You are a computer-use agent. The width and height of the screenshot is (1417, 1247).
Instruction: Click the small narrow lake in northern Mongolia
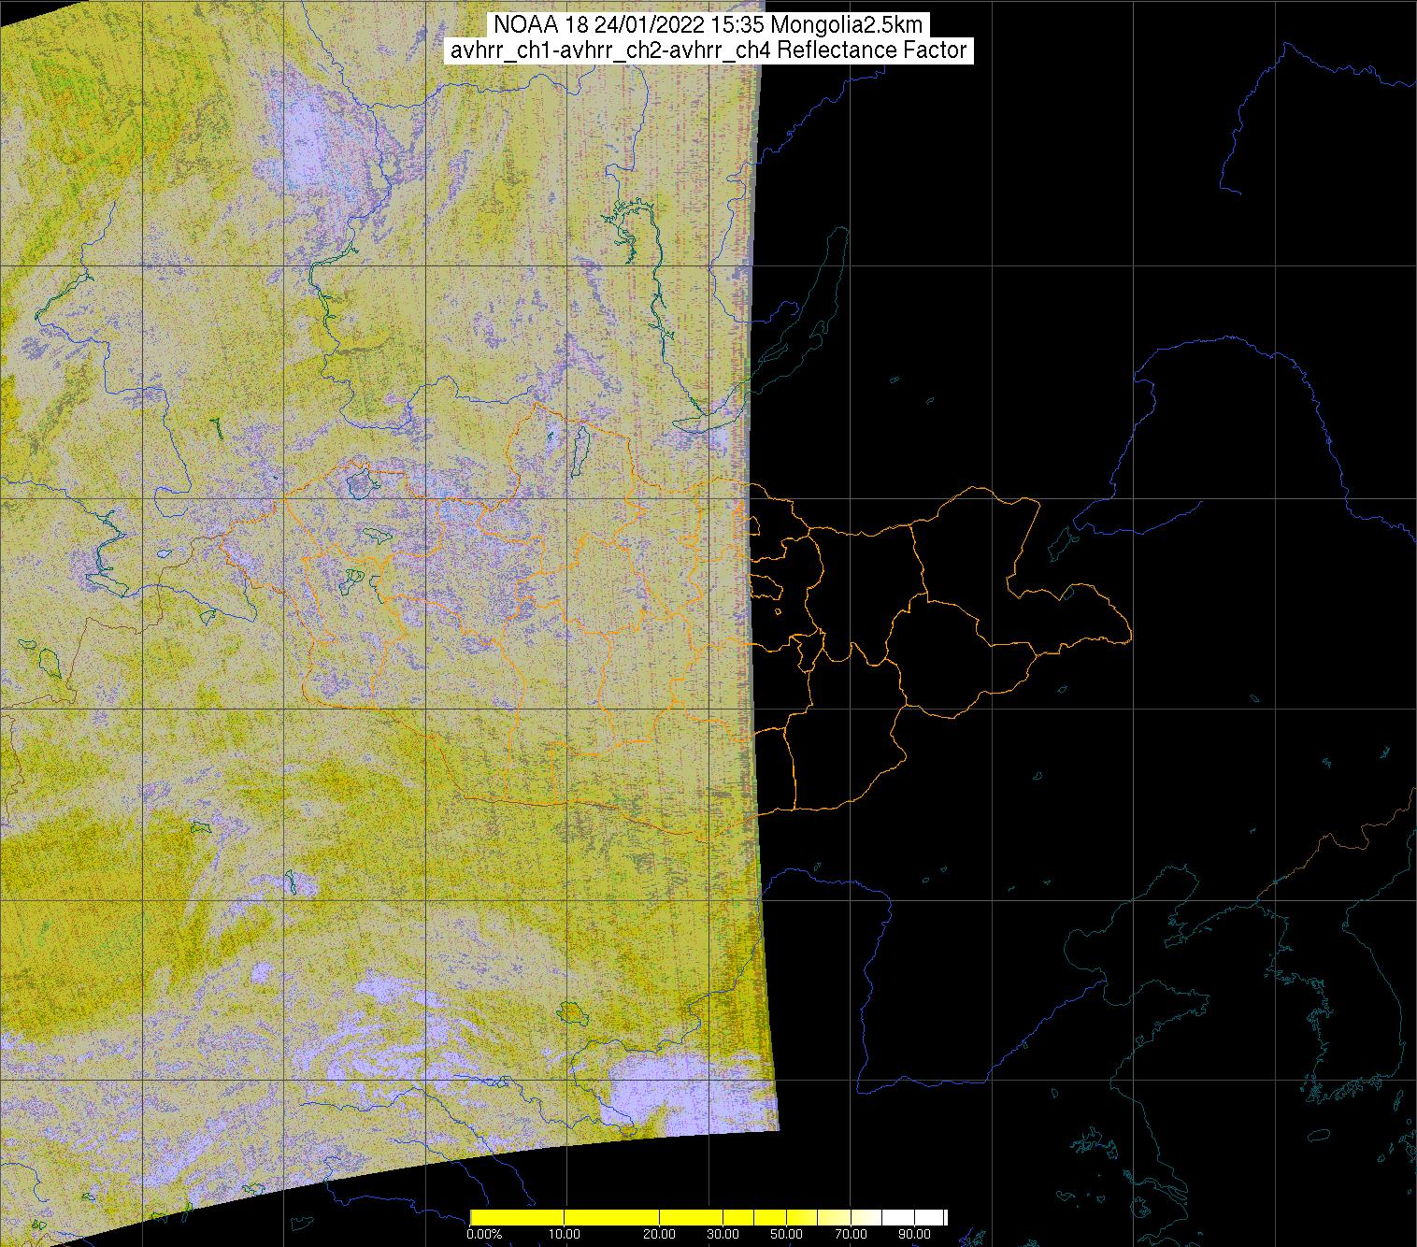pos(580,449)
